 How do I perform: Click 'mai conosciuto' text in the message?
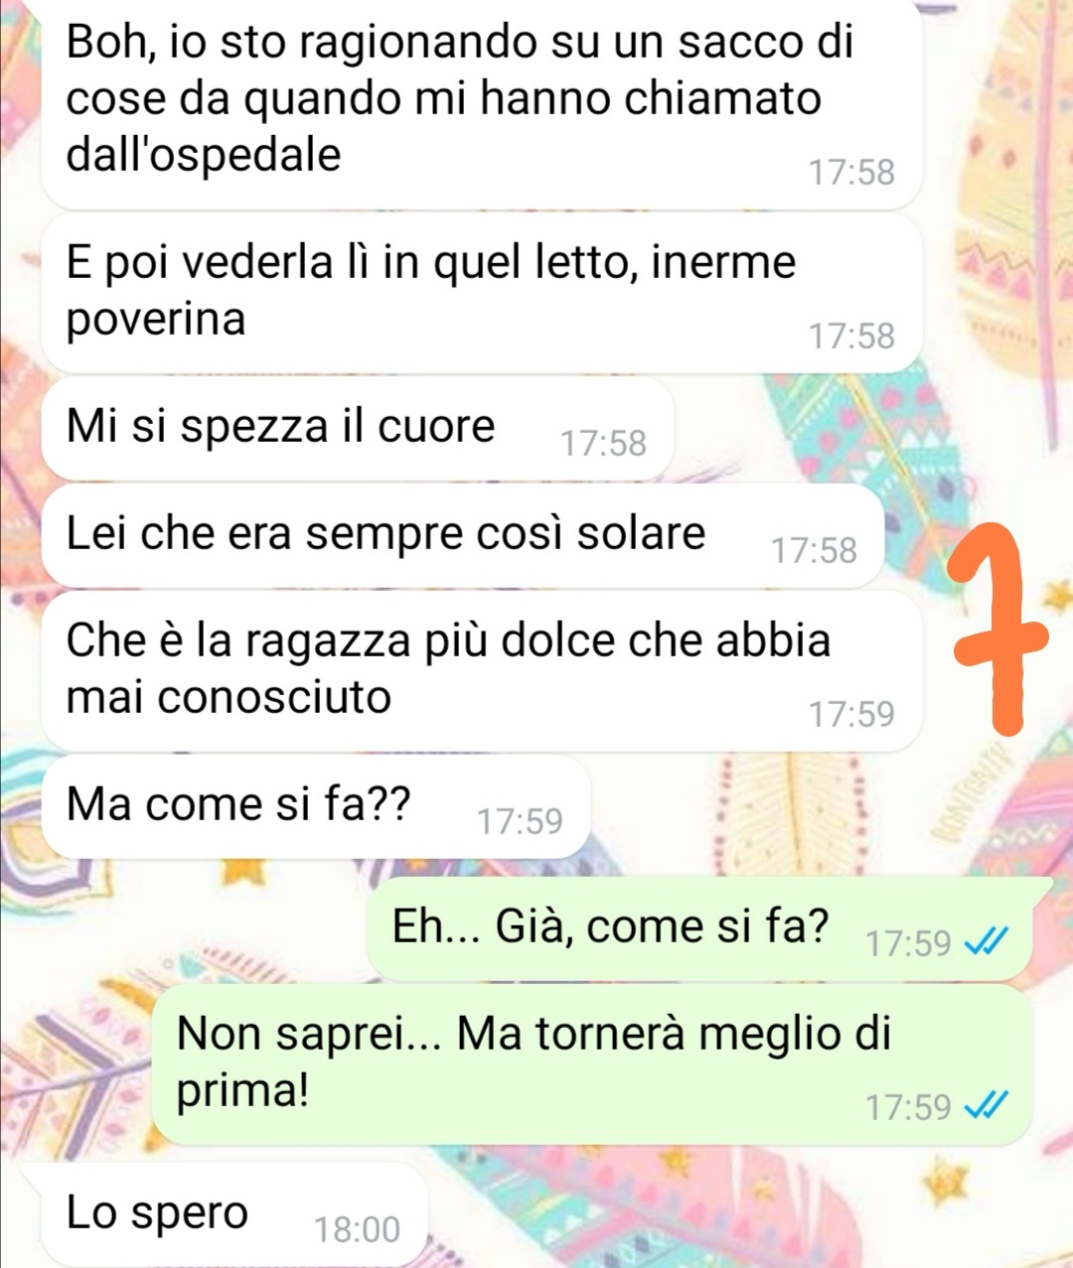tap(229, 696)
